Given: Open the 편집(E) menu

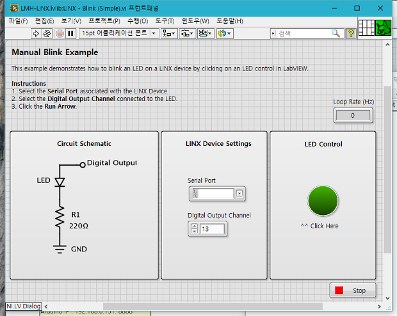Looking at the screenshot, I should click(x=44, y=21).
